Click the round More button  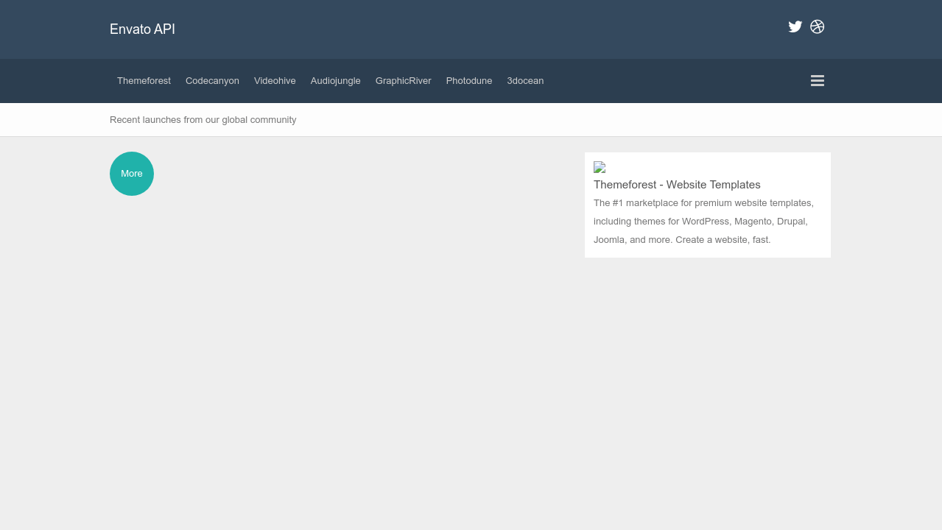tap(132, 174)
